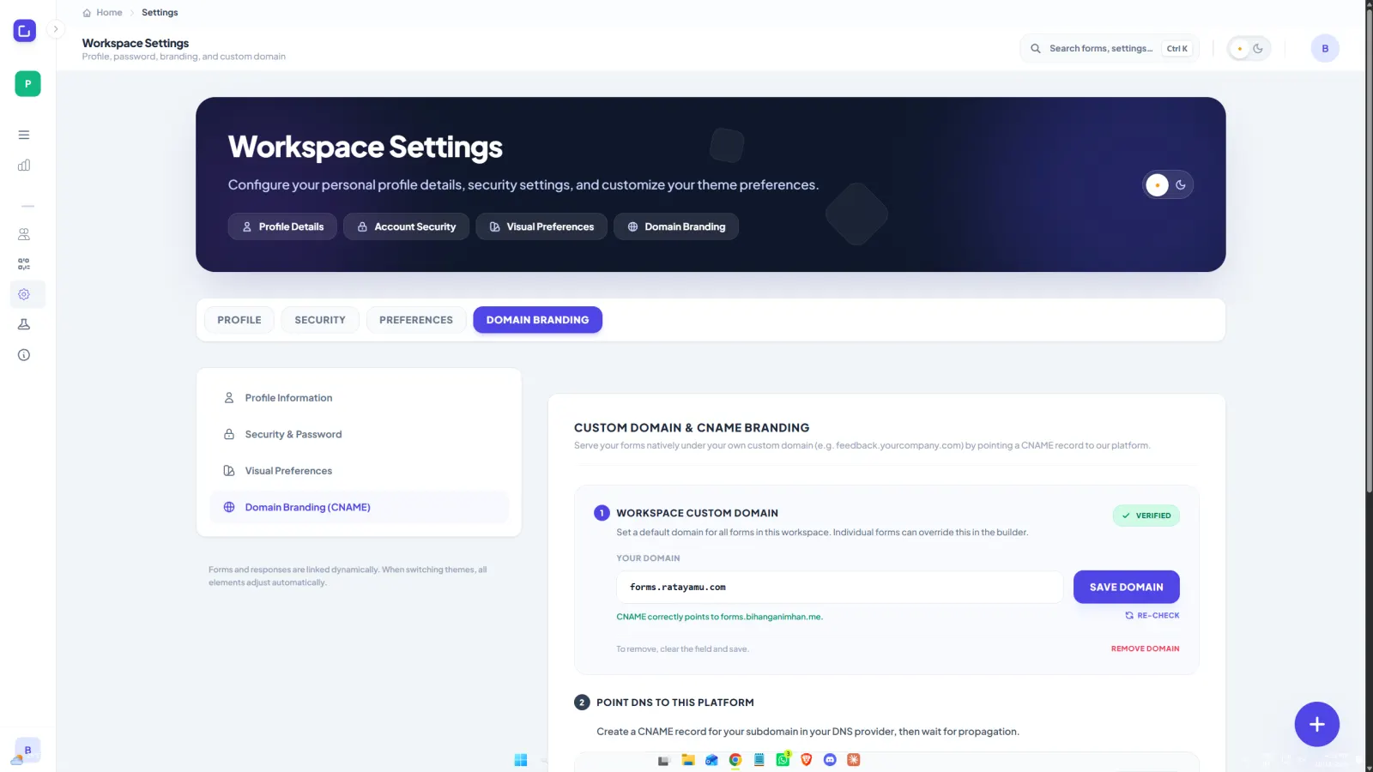The image size is (1373, 772).
Task: Switch to the SECURITY tab
Action: click(320, 320)
